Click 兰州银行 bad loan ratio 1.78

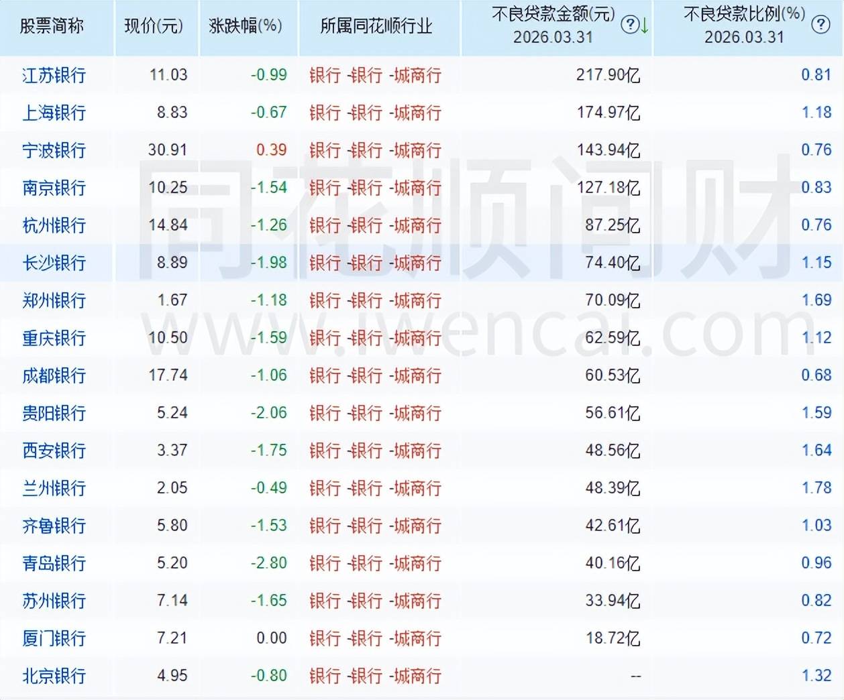(x=816, y=487)
